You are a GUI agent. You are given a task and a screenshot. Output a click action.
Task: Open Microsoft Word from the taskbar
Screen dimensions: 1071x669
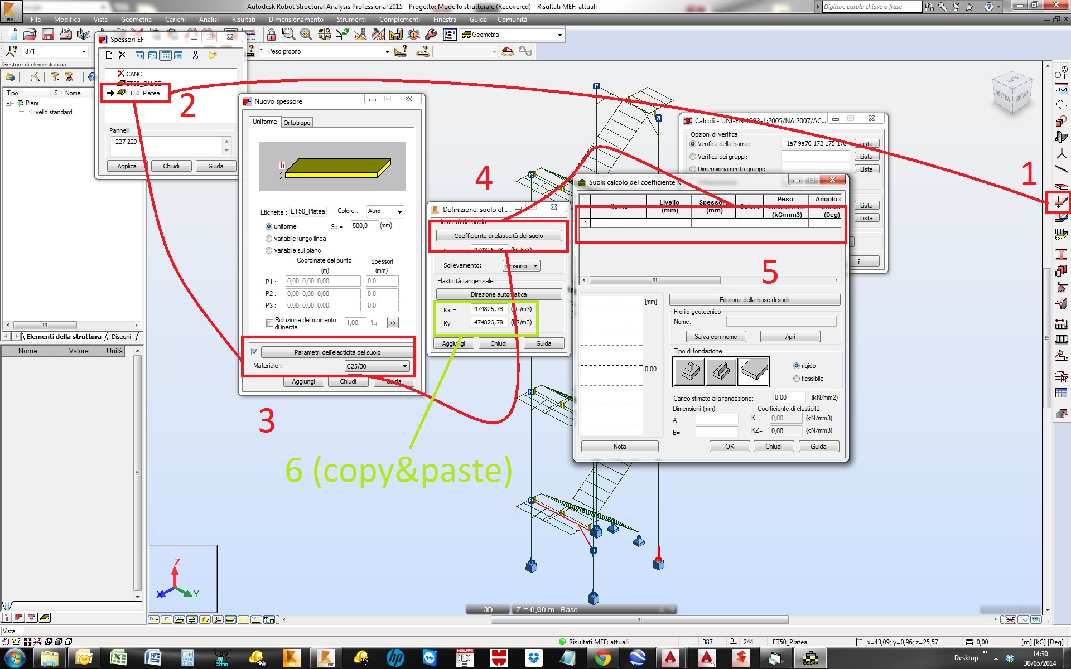coord(152,658)
